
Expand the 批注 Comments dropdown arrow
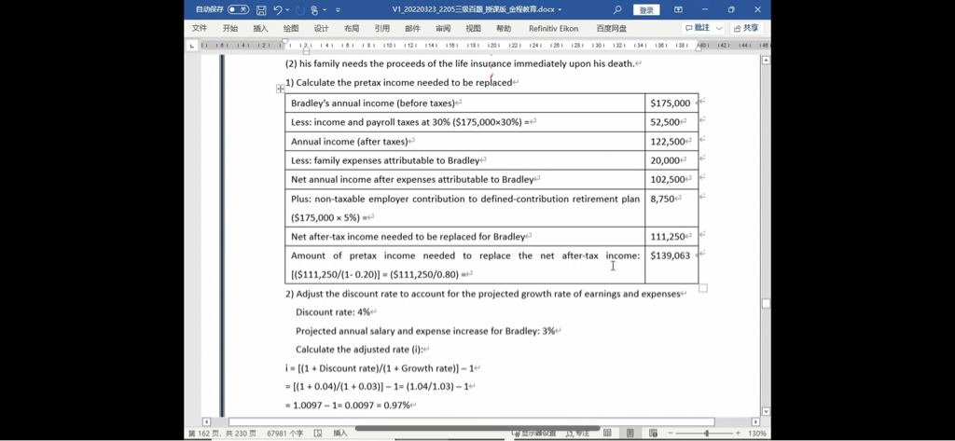[x=719, y=29]
